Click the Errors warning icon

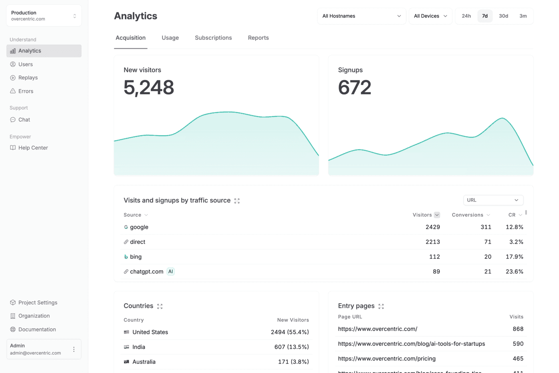tap(12, 91)
